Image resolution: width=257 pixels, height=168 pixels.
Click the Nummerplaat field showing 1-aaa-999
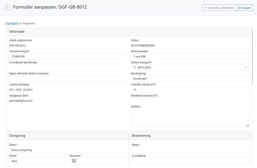(190, 56)
